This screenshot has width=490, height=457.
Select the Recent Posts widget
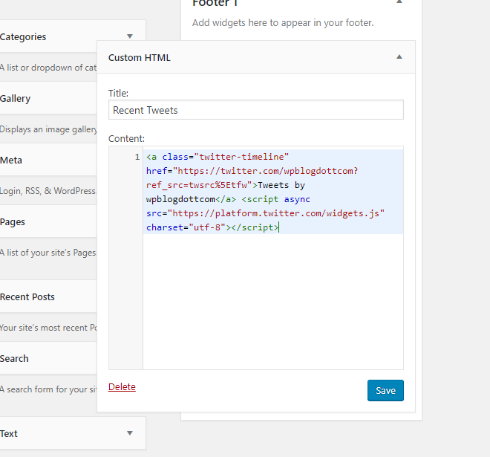[48, 296]
